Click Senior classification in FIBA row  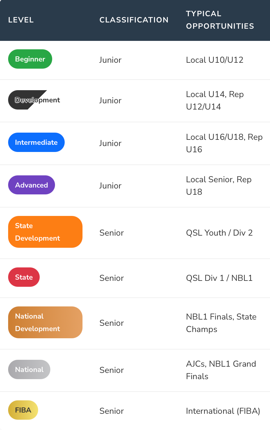(112, 411)
